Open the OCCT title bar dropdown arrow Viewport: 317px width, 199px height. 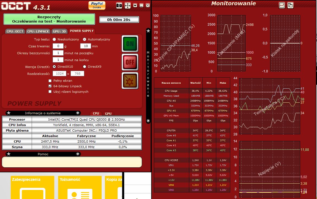click(x=135, y=6)
